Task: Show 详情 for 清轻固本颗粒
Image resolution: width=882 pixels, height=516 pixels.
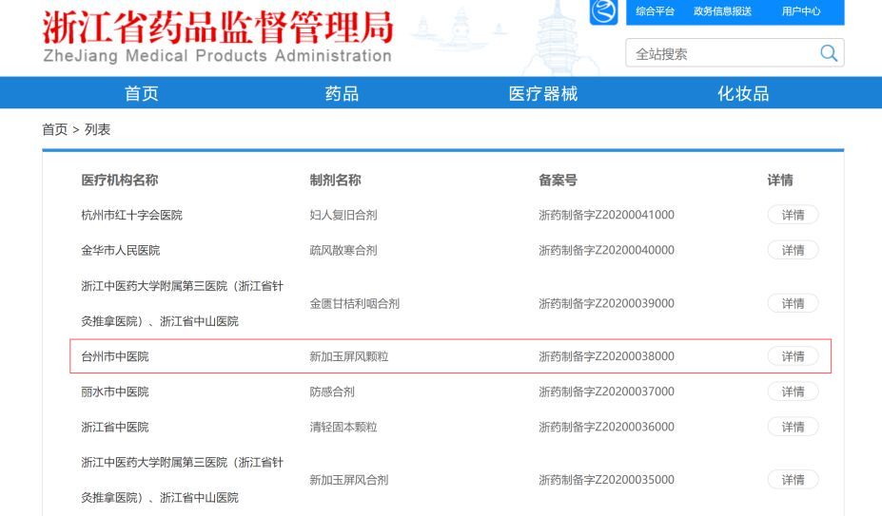Action: click(x=793, y=427)
